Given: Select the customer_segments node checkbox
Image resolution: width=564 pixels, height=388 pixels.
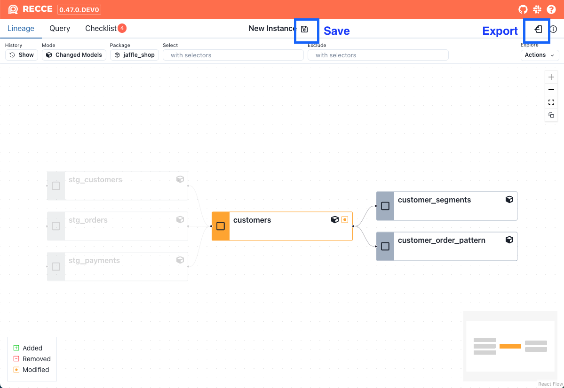Looking at the screenshot, I should [x=385, y=206].
